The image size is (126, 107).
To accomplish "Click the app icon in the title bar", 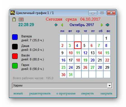I will pyautogui.click(x=13, y=13).
